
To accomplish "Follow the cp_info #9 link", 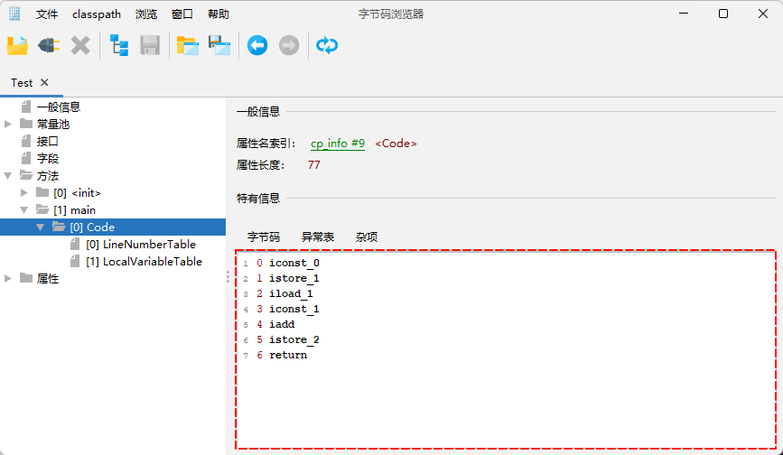I will click(x=338, y=144).
